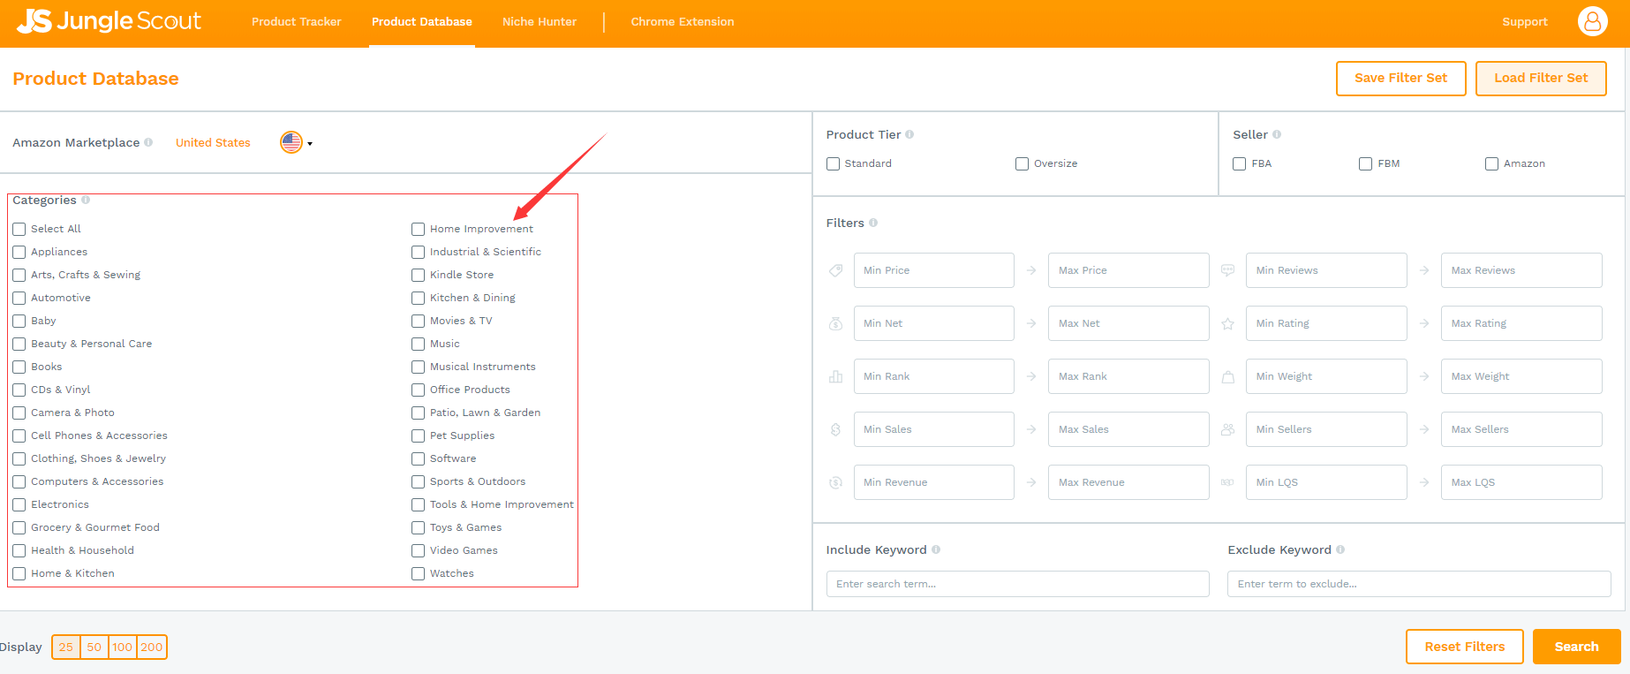Click the Exclude Keyword term field

(1419, 584)
